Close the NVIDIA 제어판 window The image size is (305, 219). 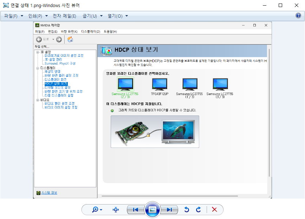tap(266, 25)
